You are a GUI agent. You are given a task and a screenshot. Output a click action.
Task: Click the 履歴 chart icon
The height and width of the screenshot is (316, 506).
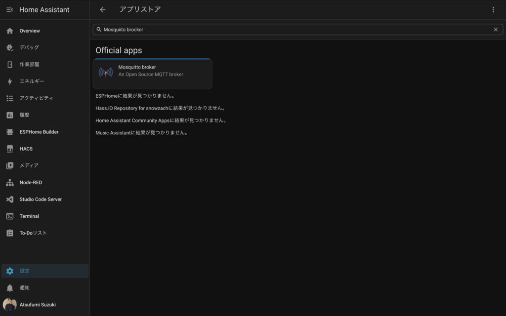tap(9, 115)
